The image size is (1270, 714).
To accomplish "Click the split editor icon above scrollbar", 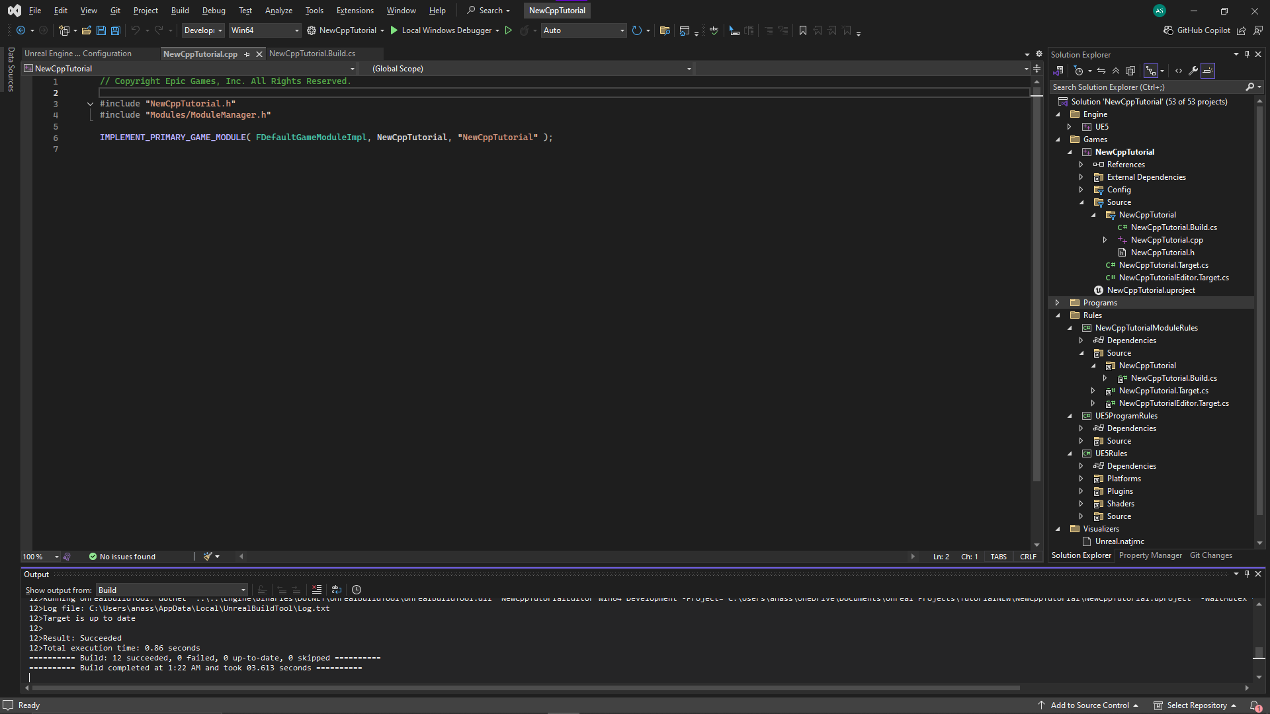I will tap(1037, 69).
